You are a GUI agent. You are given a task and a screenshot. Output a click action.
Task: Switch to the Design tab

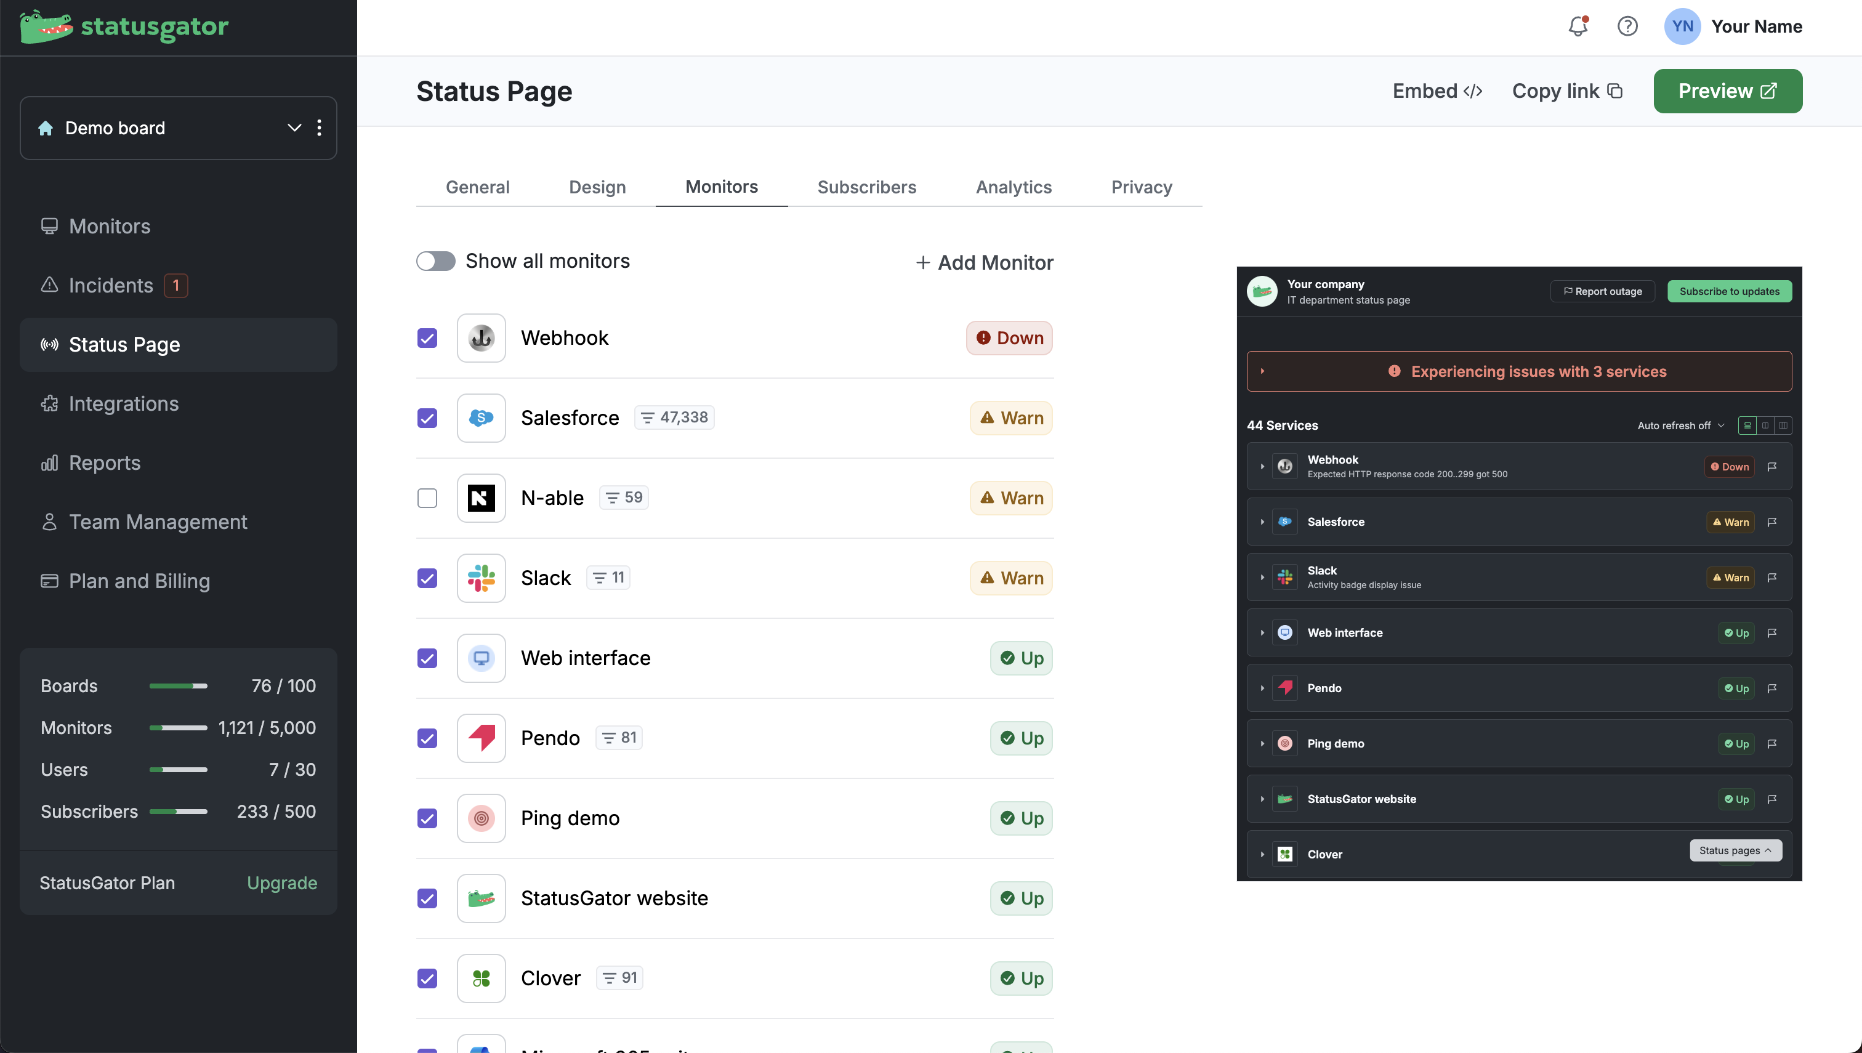point(597,187)
